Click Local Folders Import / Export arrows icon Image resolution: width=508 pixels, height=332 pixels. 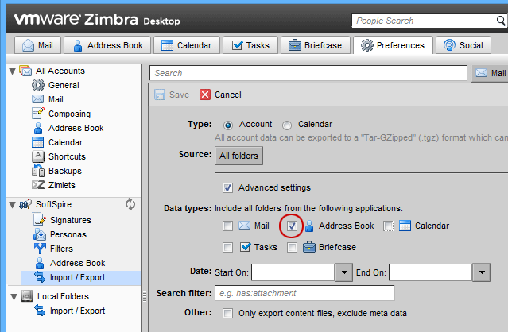click(x=40, y=311)
